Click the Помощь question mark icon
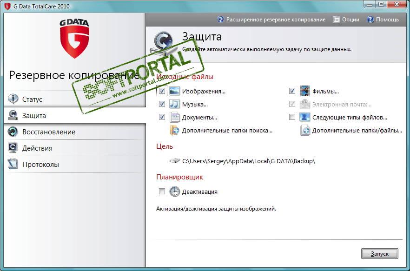410x271 pixels. (x=370, y=20)
